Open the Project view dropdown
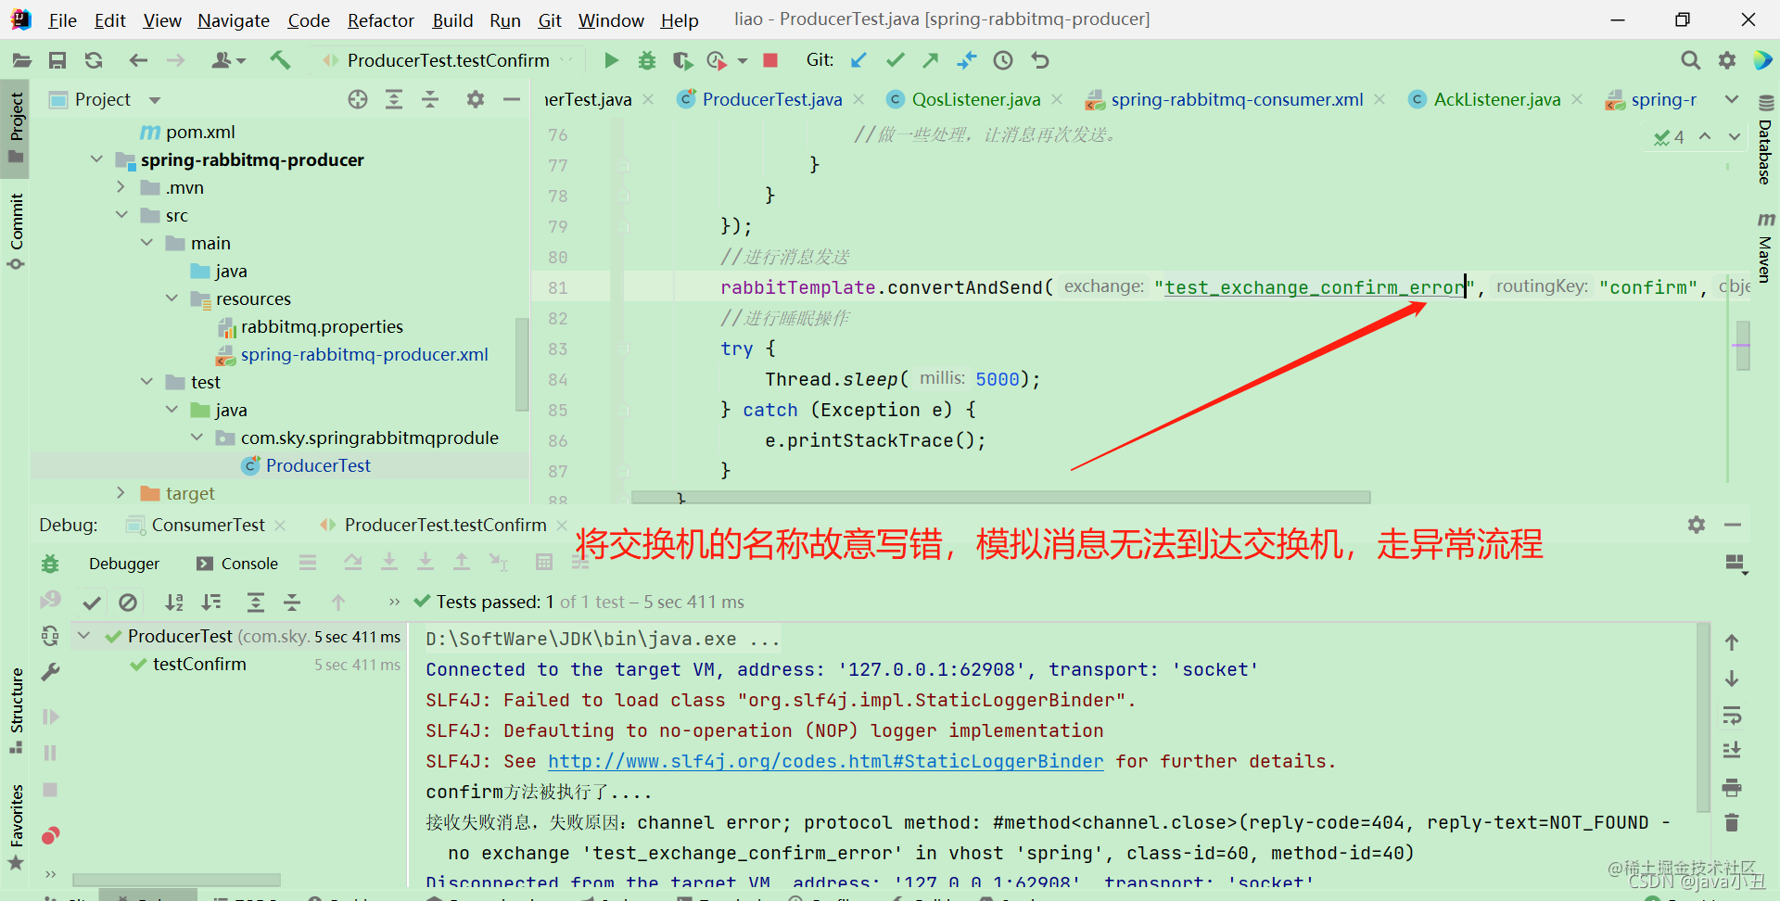Screen dimensions: 1780x901 point(155,99)
